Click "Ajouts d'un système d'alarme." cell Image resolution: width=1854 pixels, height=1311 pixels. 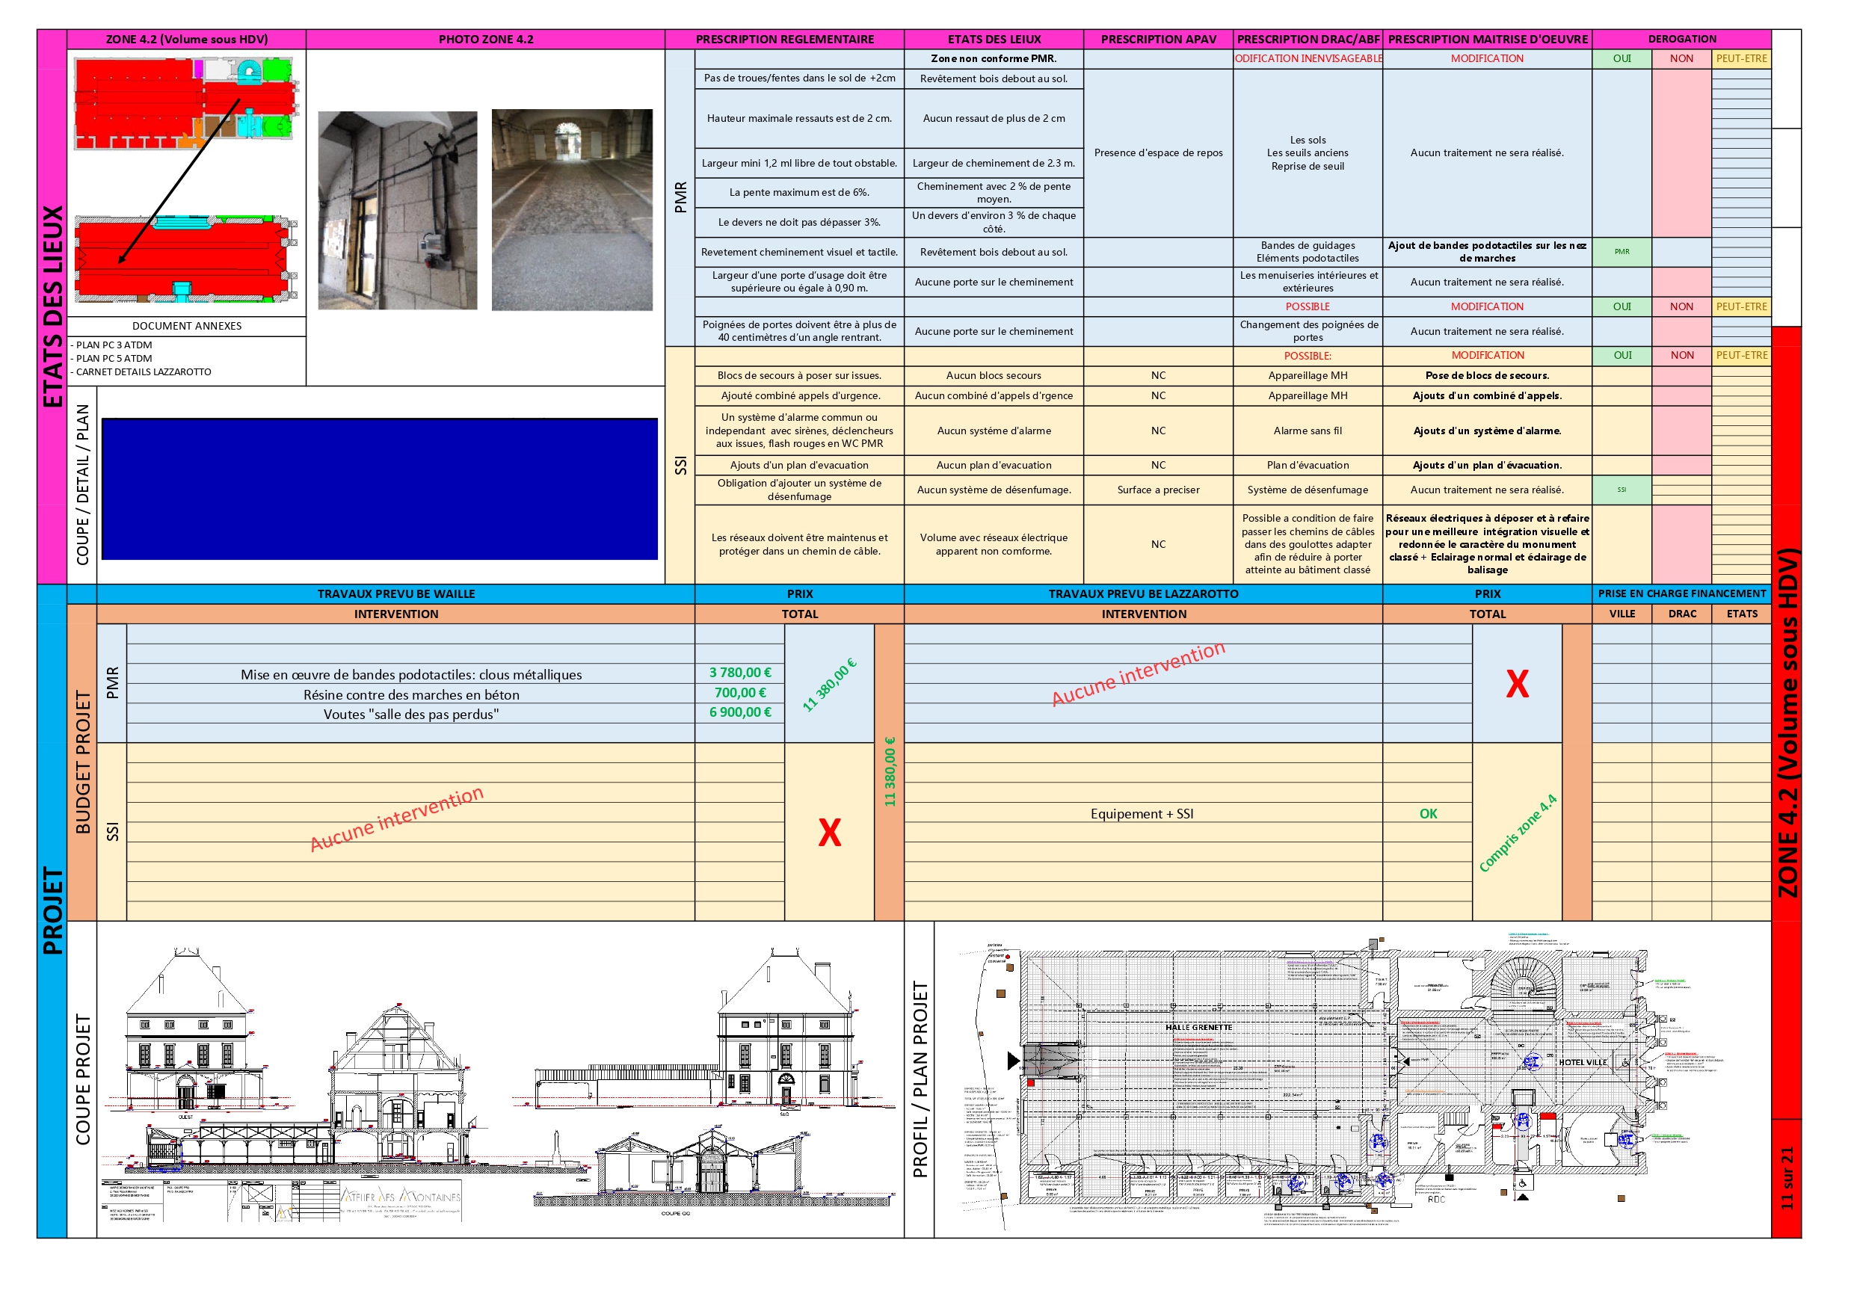pos(1488,431)
